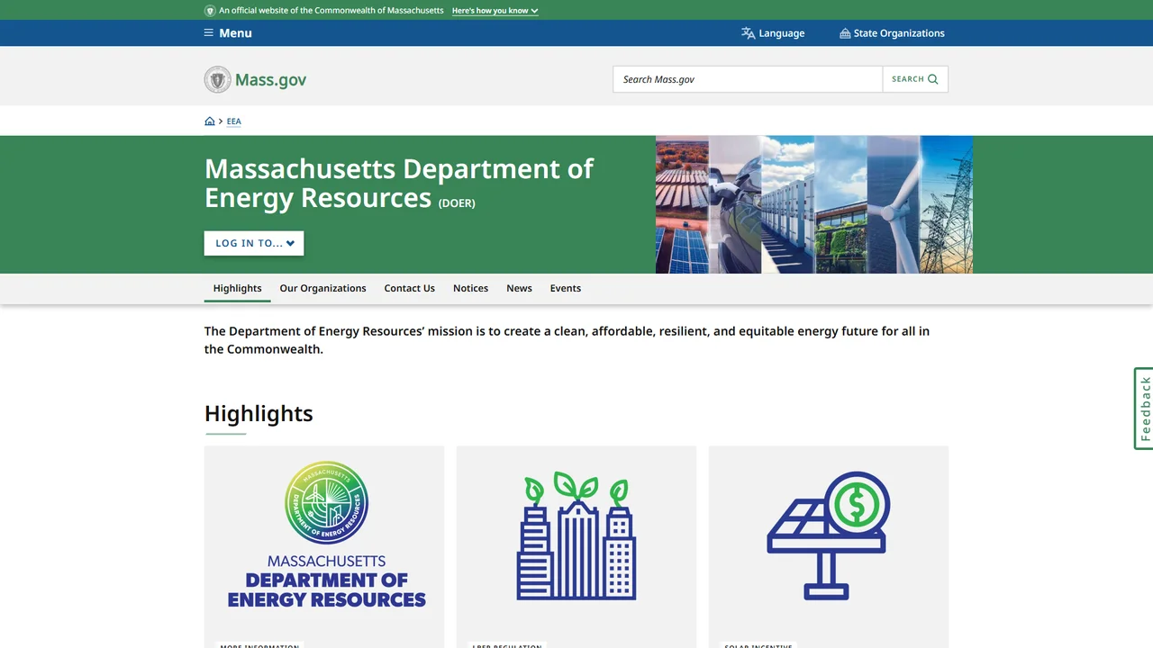Open the News tab
The height and width of the screenshot is (648, 1153).
click(519, 288)
